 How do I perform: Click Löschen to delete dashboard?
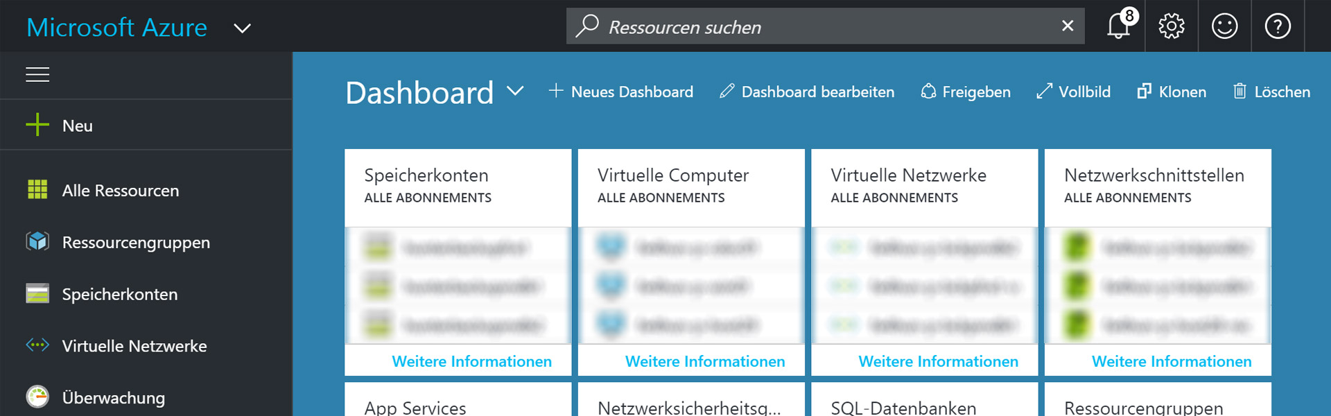(x=1271, y=92)
